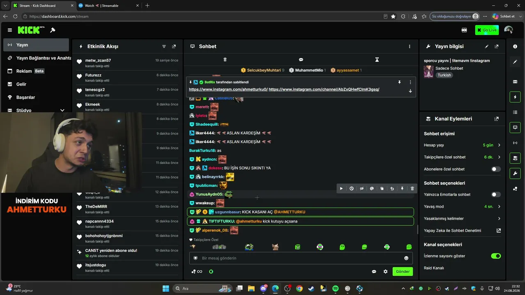525x295 pixels.
Task: Click the trash icon in the message hover toolbar
Action: 412,188
